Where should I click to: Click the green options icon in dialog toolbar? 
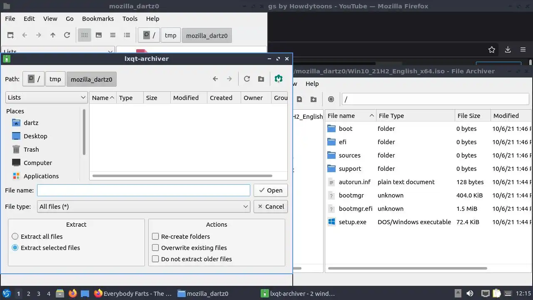pos(279,79)
